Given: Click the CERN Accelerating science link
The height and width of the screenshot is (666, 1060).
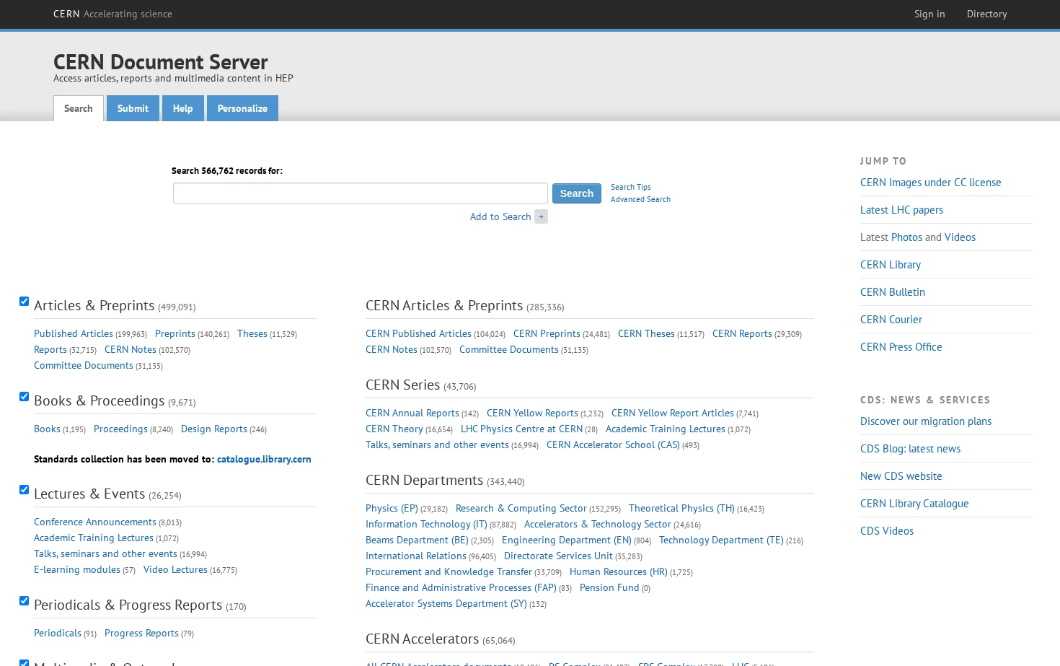Looking at the screenshot, I should point(112,14).
